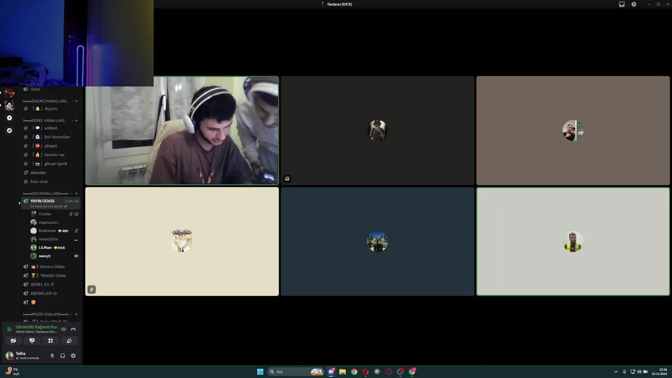Open the Activities grid button
Image resolution: width=672 pixels, height=378 pixels.
[50, 341]
